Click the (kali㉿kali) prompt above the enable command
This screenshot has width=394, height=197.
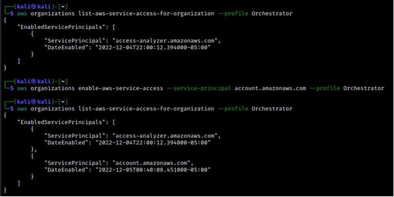(x=31, y=81)
